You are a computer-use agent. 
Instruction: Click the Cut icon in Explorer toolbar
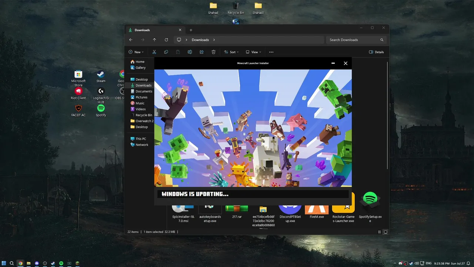click(x=154, y=52)
